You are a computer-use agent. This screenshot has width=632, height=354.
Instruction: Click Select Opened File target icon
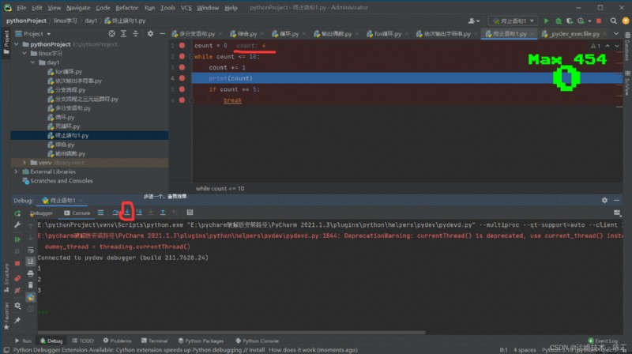point(111,34)
